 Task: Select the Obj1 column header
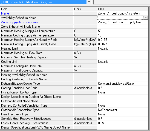pos(123,9)
